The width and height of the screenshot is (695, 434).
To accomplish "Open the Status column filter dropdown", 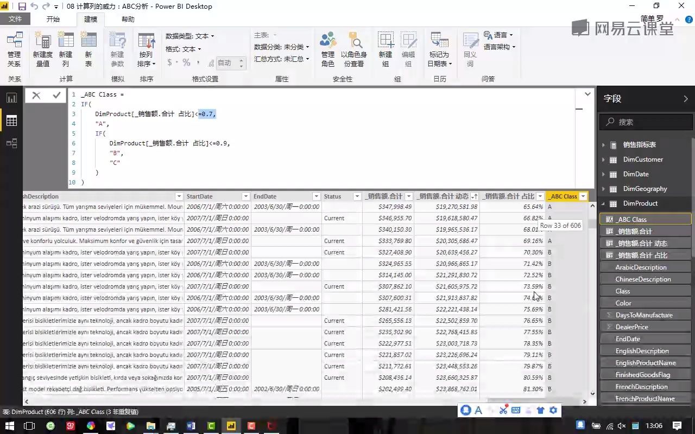I will tap(356, 196).
